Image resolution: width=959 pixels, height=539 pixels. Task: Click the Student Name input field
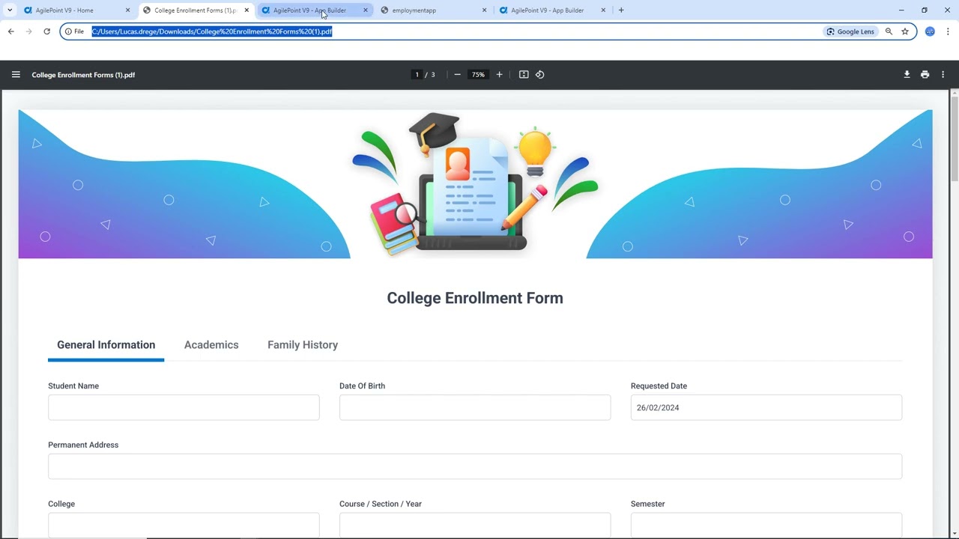point(184,407)
